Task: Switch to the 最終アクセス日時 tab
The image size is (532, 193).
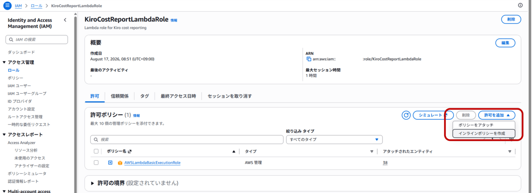Action: click(178, 96)
